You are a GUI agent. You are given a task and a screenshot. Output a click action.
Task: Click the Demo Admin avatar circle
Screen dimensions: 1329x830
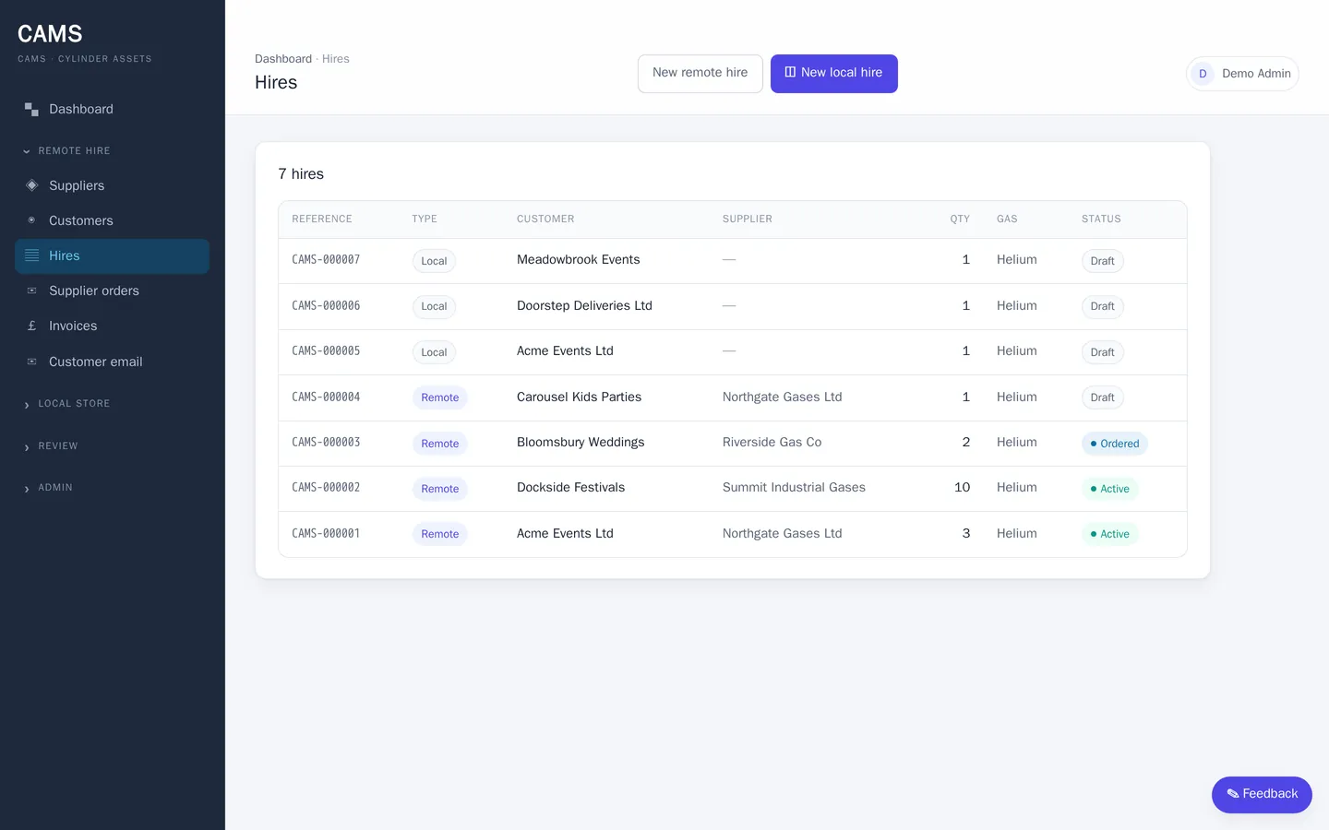click(1203, 74)
